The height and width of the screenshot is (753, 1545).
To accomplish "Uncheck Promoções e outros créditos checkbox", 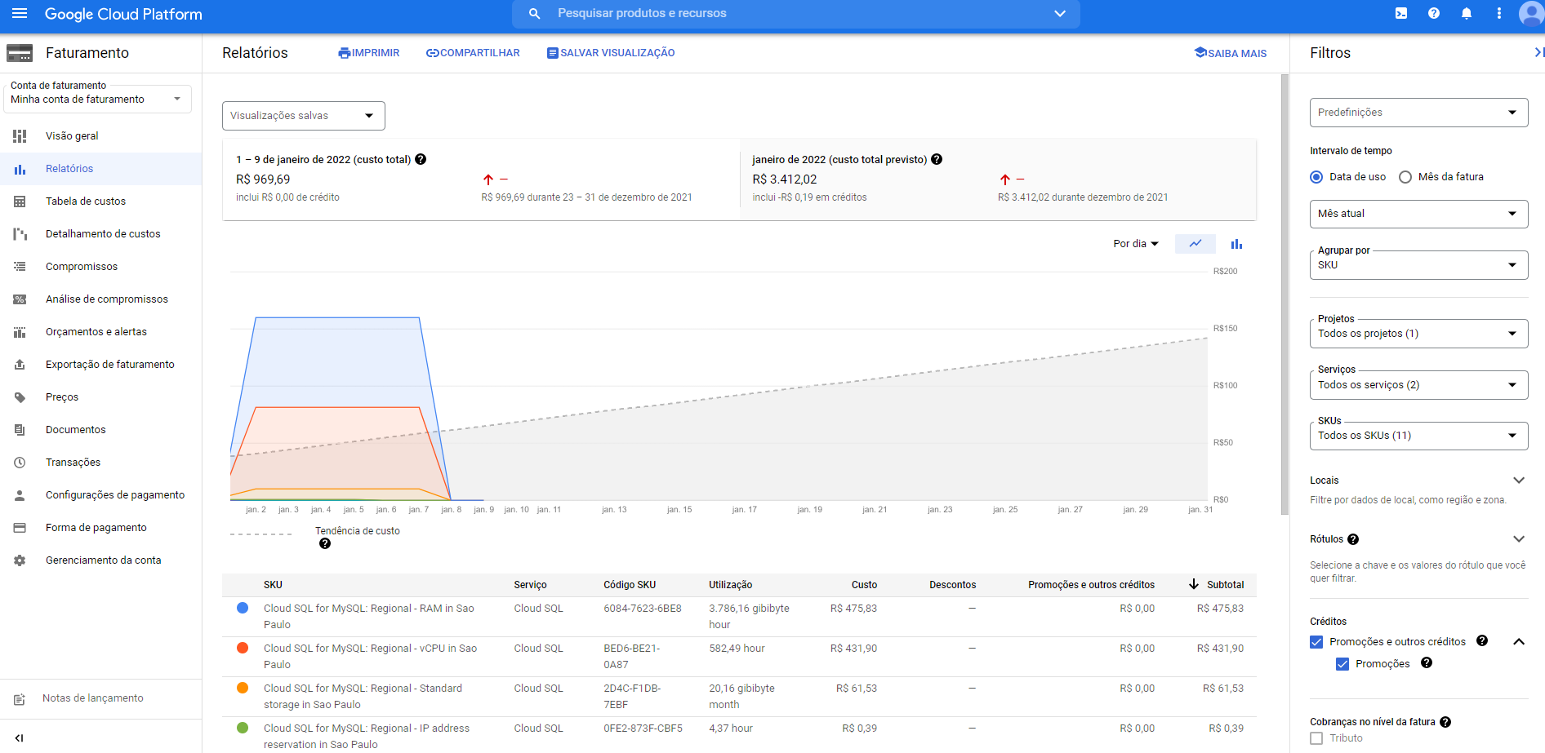I will click(1316, 642).
